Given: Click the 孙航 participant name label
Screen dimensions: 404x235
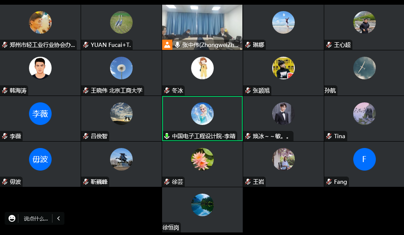Looking at the screenshot, I should pyautogui.click(x=330, y=90).
